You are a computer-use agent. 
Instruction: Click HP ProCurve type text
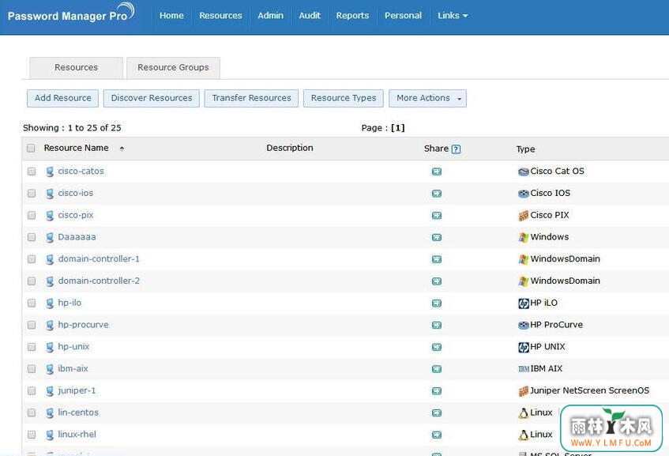tap(556, 325)
